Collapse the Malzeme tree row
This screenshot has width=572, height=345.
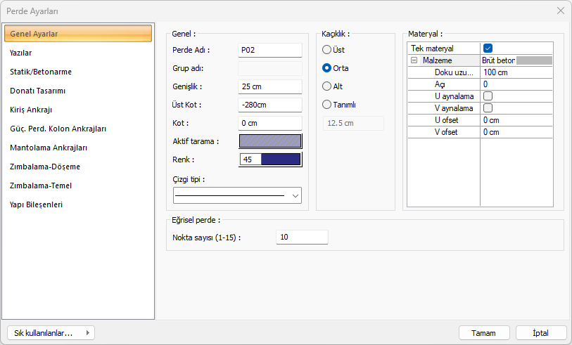pos(414,61)
